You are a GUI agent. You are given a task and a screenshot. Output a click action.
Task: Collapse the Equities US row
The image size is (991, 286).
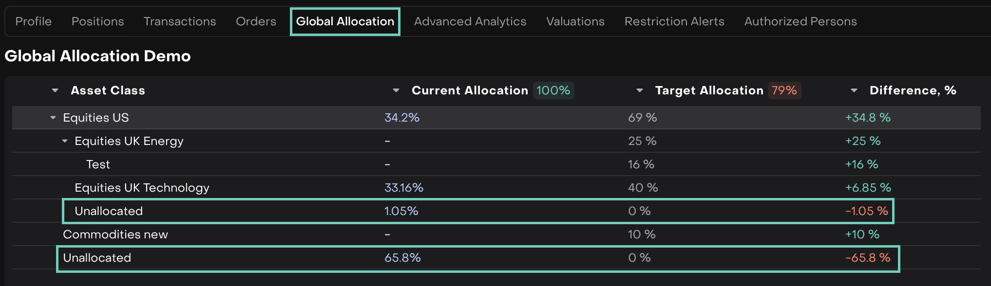point(53,118)
